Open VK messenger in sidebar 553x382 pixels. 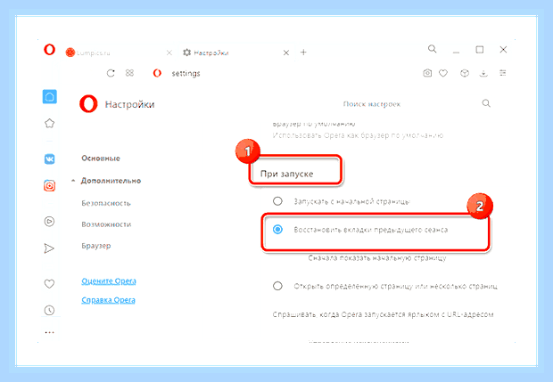click(49, 159)
